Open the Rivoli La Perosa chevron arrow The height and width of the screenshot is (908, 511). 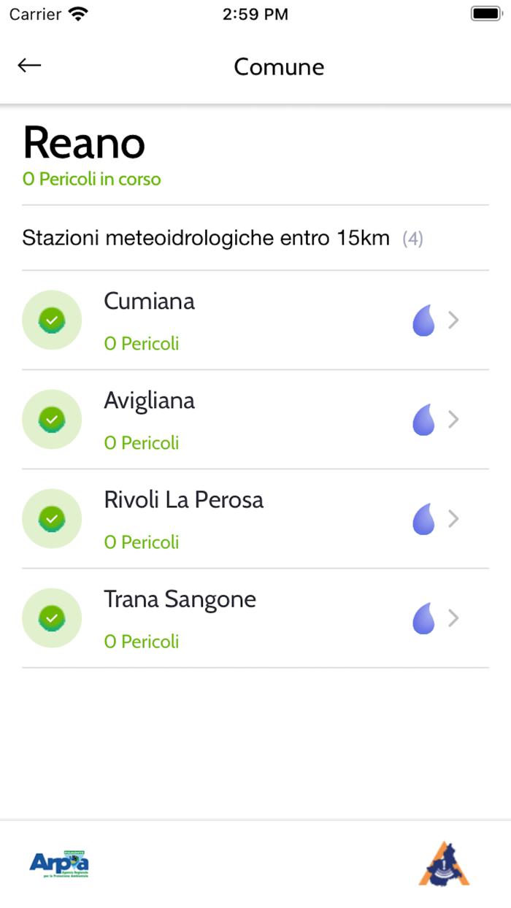click(453, 519)
